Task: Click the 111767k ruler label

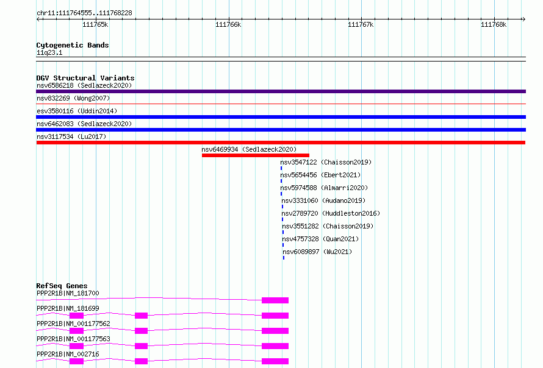Action: (361, 24)
